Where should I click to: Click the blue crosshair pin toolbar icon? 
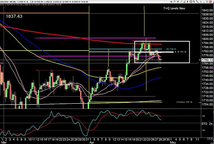tap(201, 2)
